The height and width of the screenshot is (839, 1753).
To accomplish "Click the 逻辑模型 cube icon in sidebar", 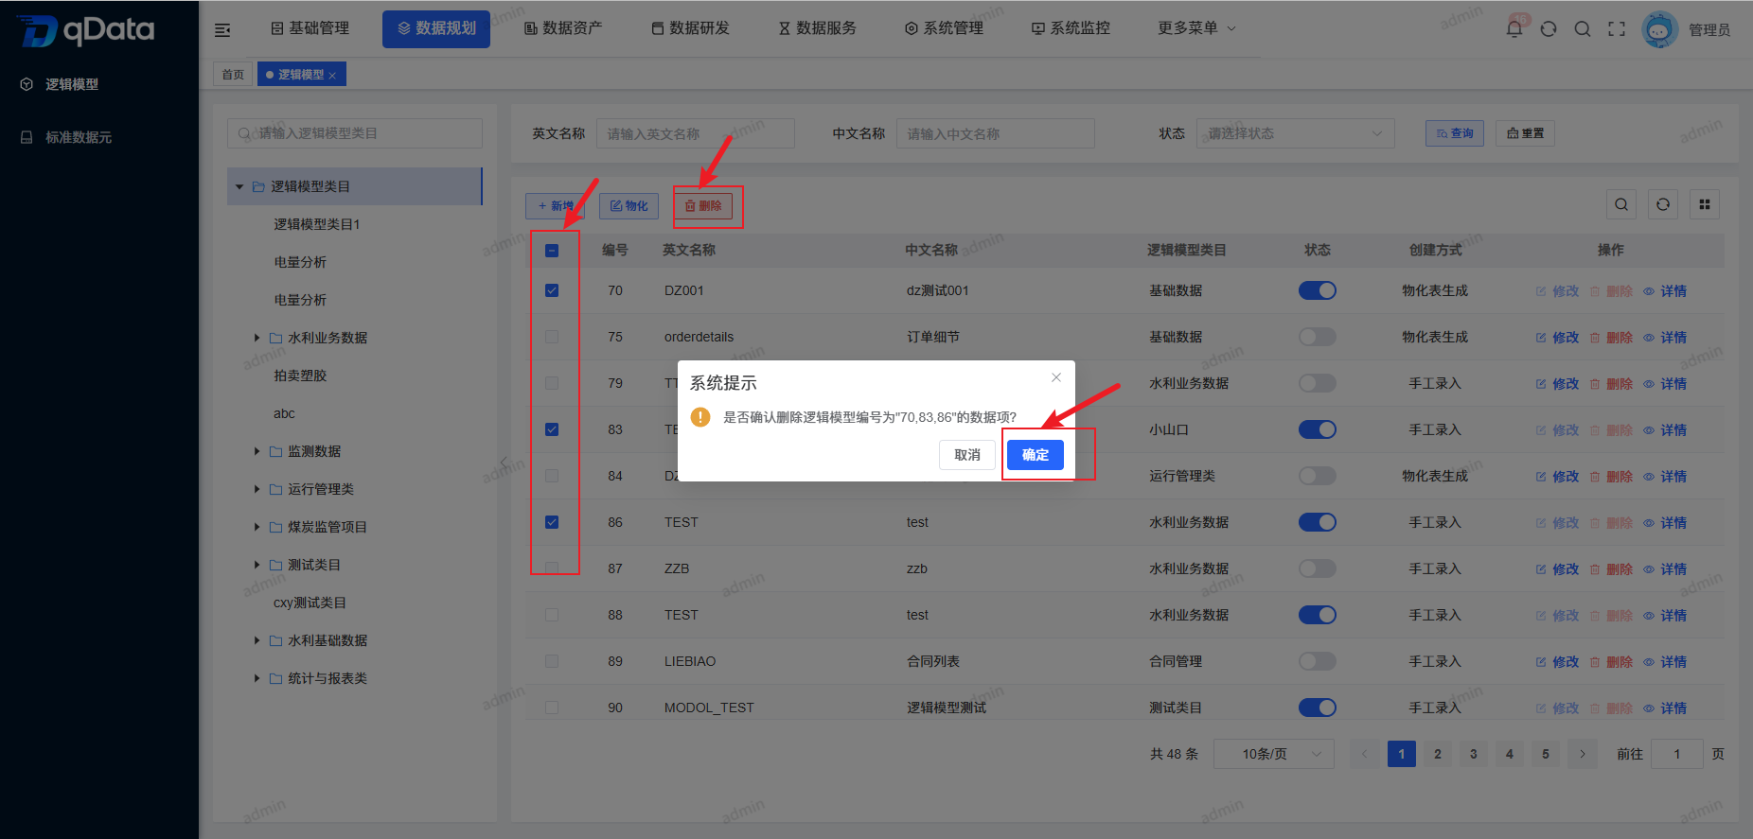I will [27, 84].
